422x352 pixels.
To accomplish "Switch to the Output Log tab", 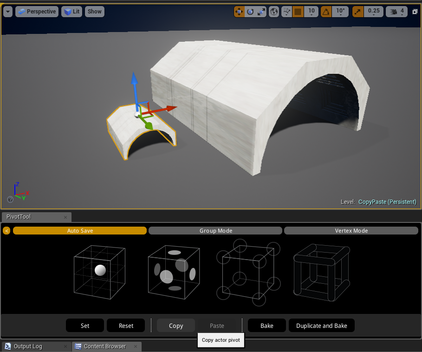I will click(34, 346).
